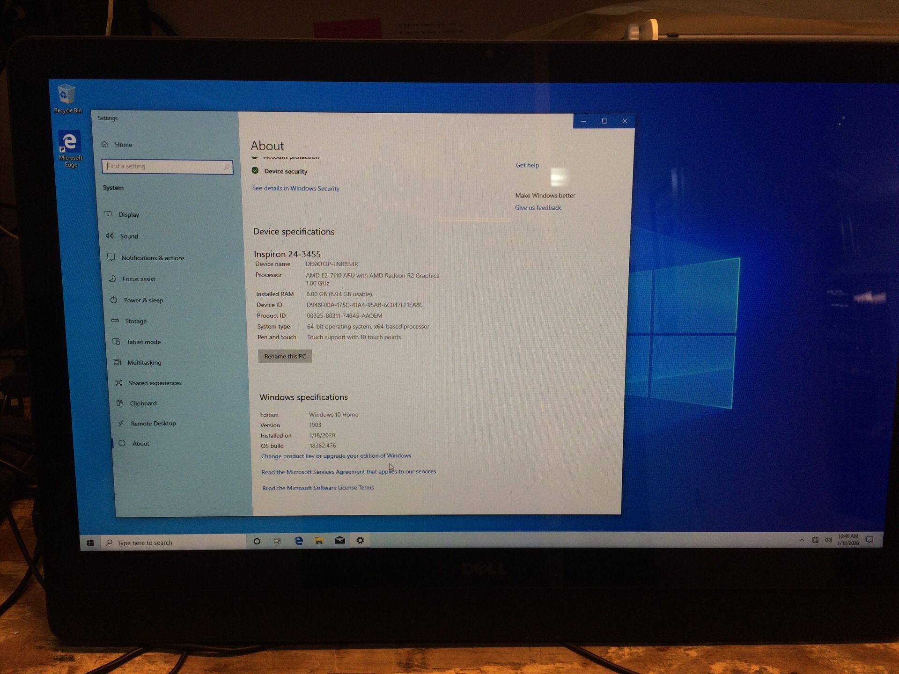Close the Settings window
This screenshot has width=899, height=674.
[x=625, y=121]
